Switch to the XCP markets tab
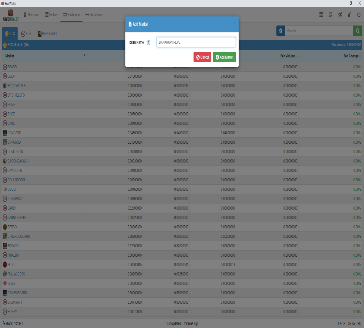364x328 pixels. (x=26, y=34)
